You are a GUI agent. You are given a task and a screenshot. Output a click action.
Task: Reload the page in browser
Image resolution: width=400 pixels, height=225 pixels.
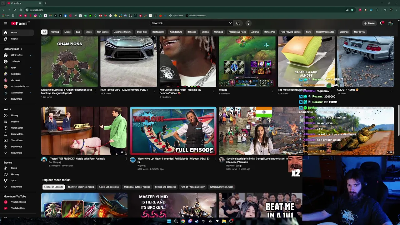tap(14, 10)
